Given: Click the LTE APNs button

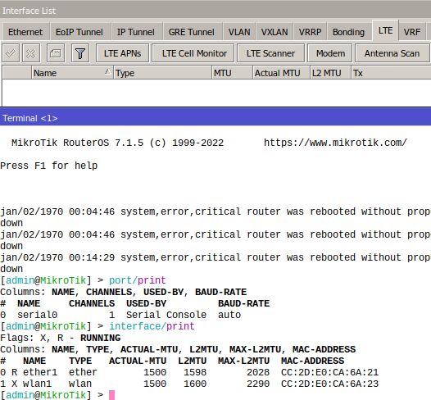Looking at the screenshot, I should tap(122, 53).
